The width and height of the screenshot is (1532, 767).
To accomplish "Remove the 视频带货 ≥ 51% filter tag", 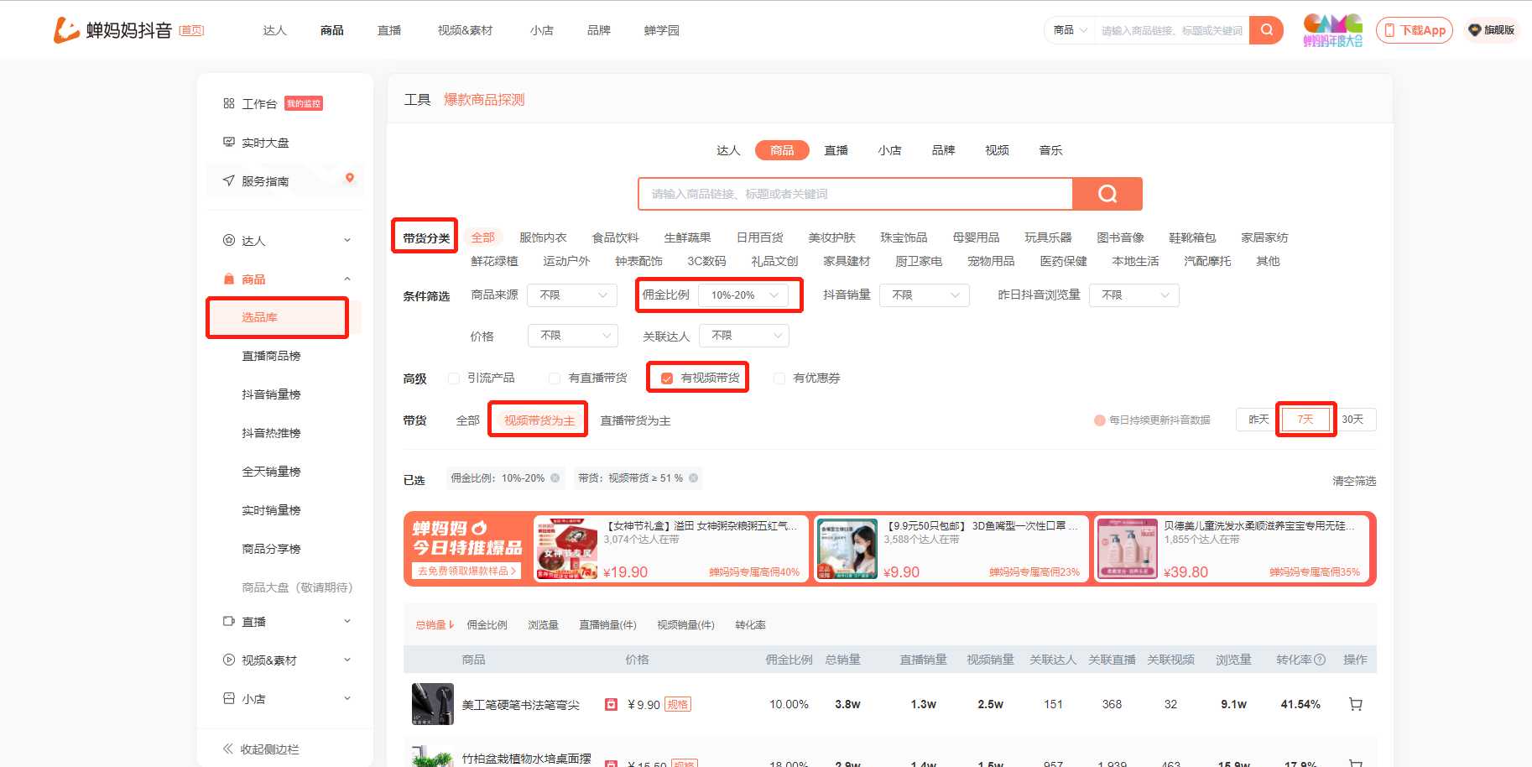I will click(693, 478).
